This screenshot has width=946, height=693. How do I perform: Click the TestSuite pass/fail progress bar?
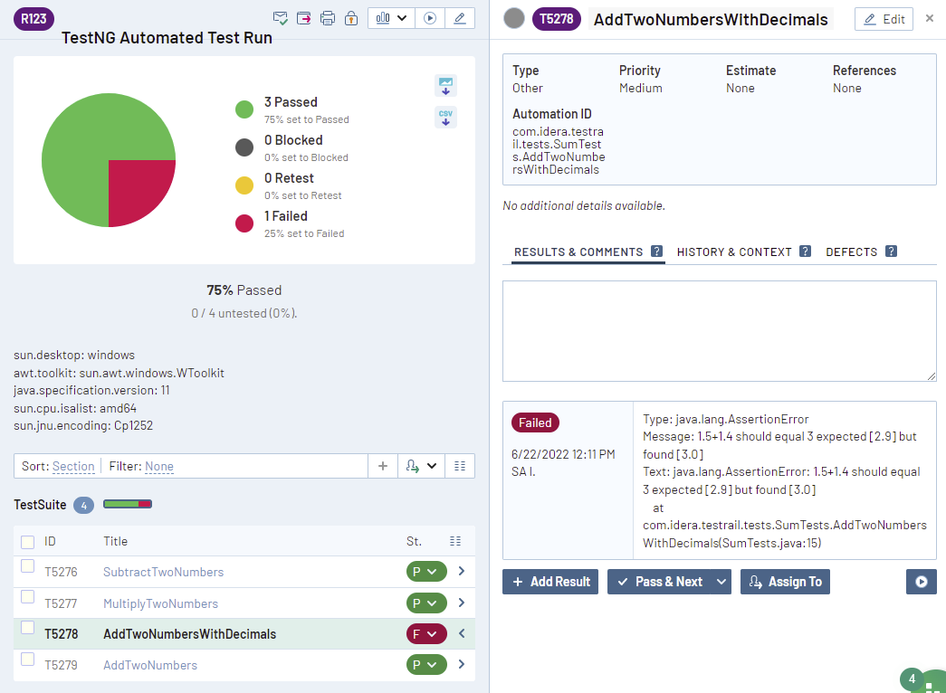[128, 504]
